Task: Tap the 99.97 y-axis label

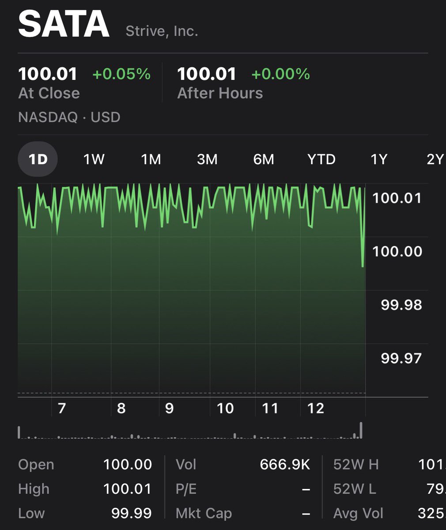Action: (x=401, y=358)
